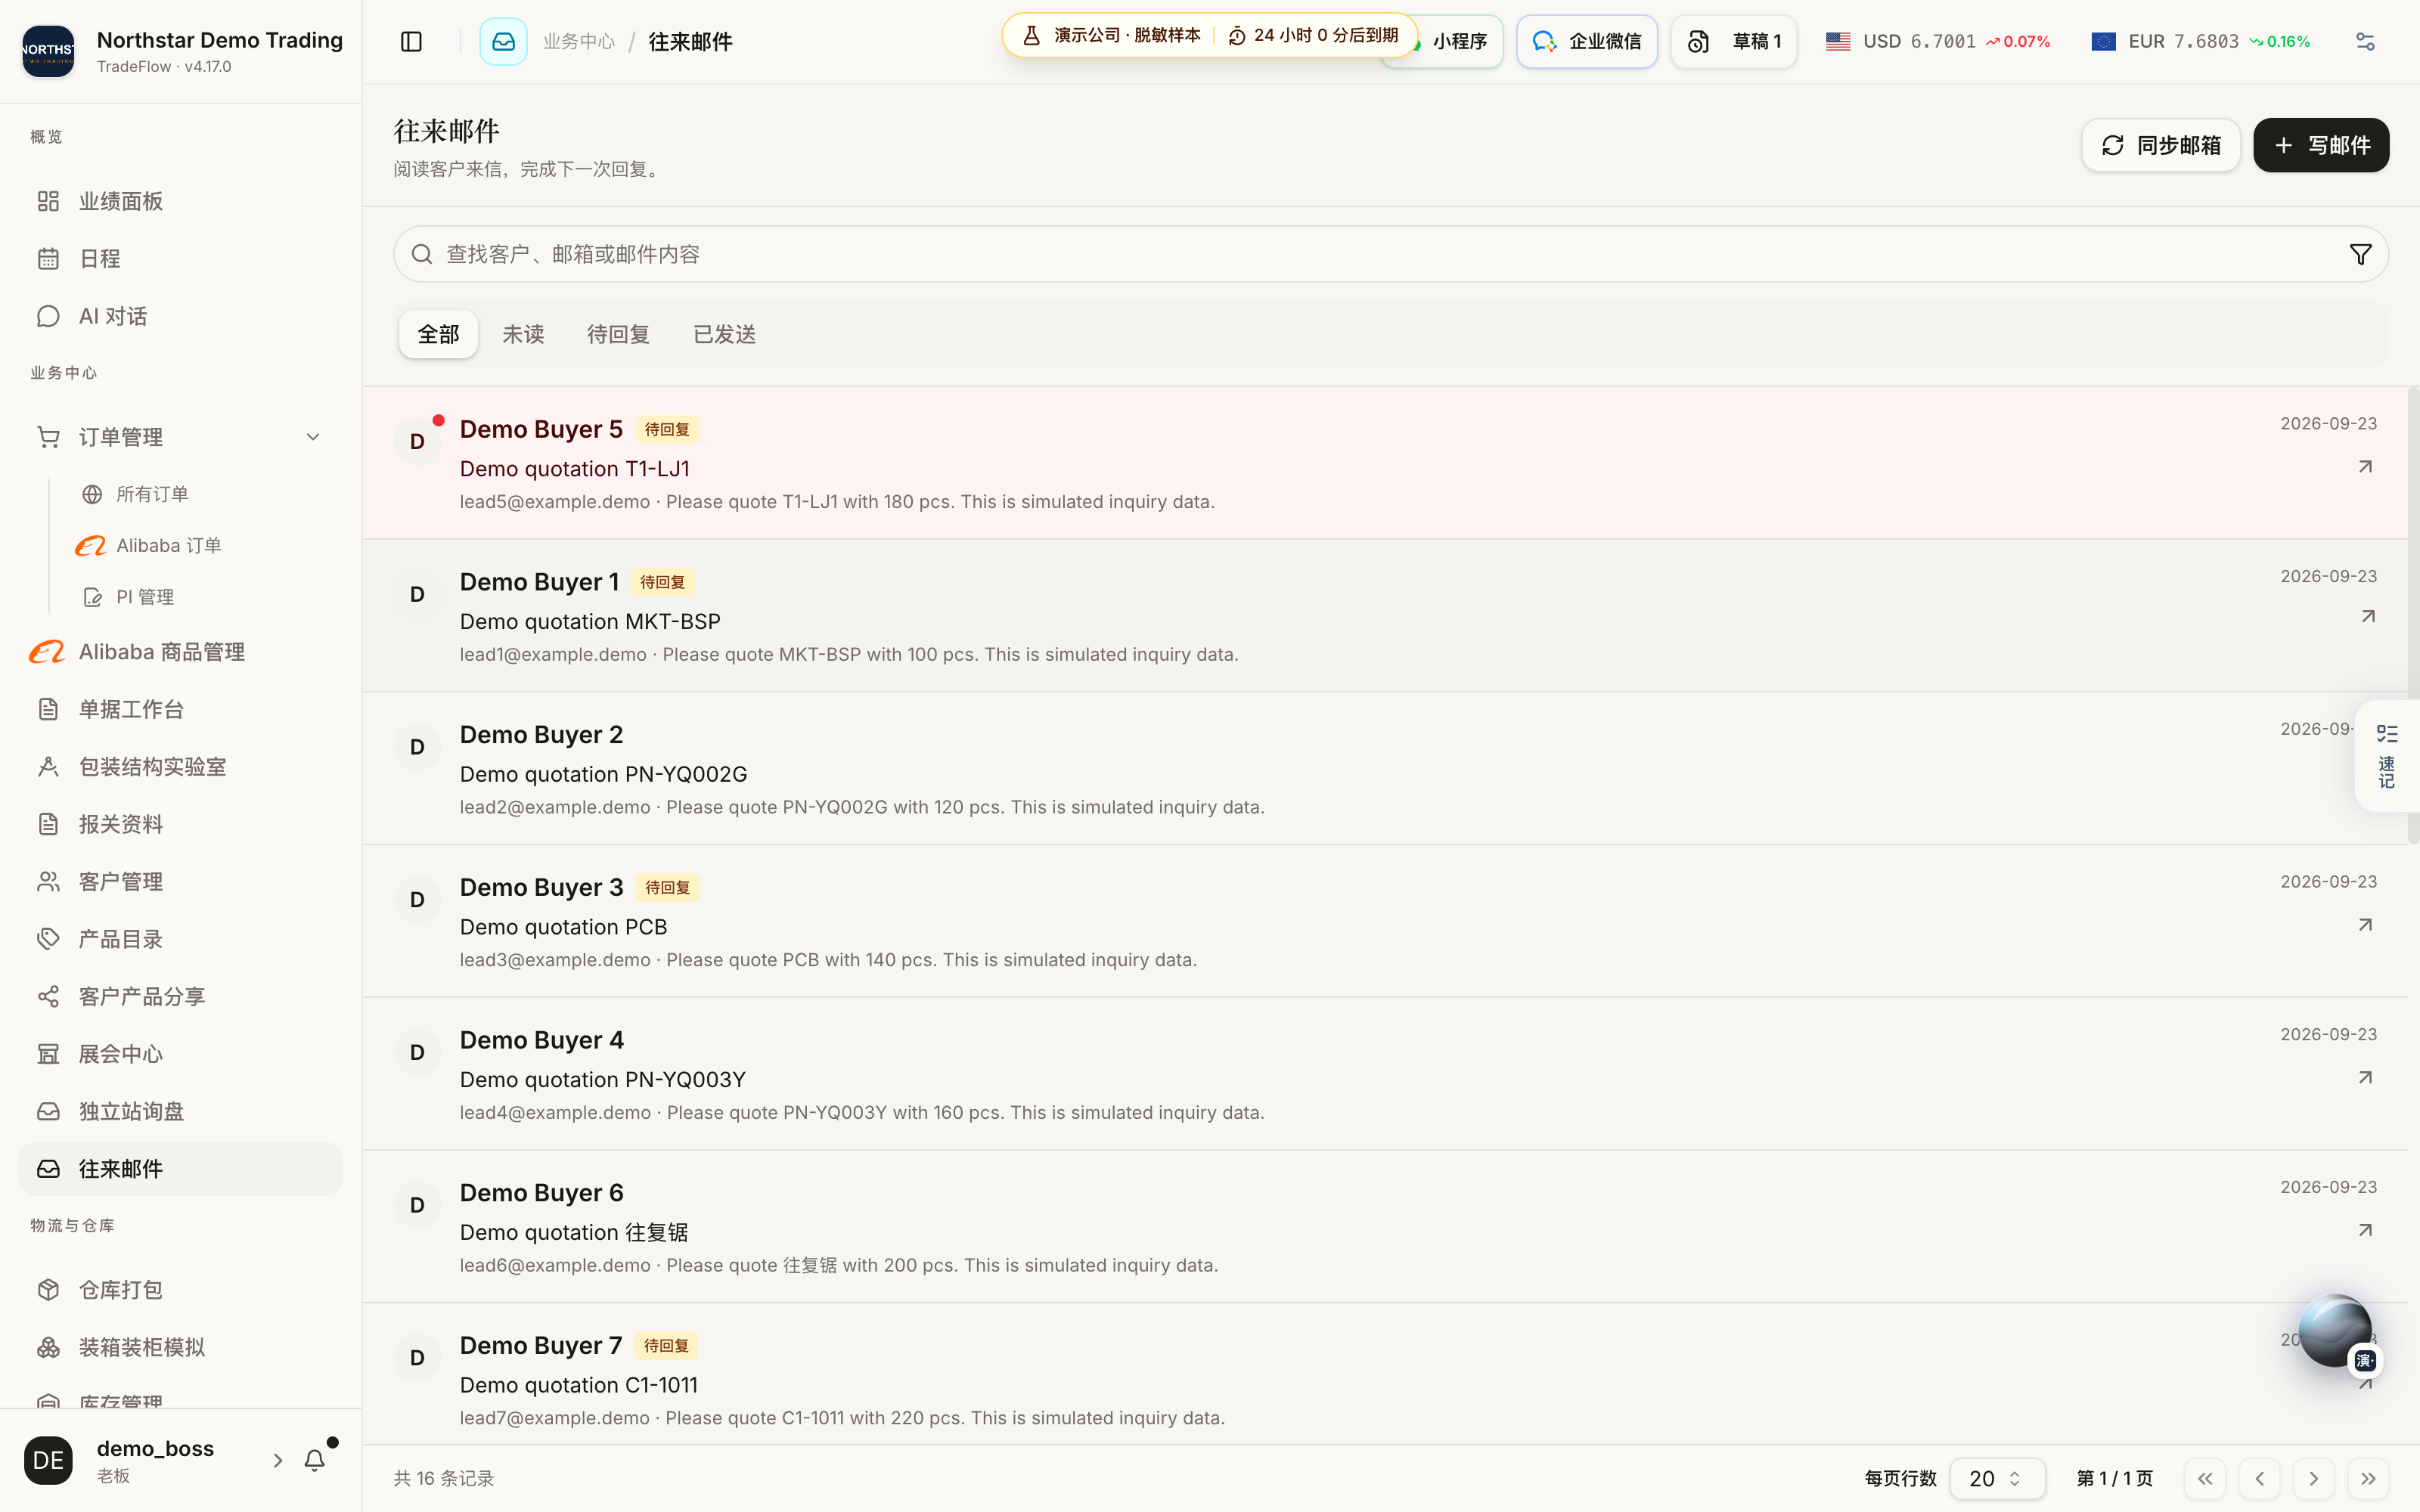The height and width of the screenshot is (1512, 2420).
Task: Open AI 对话 in sidebar
Action: (x=180, y=316)
